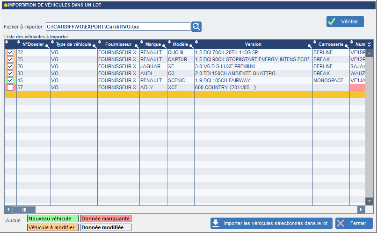
Task: Toggle sort arrows on N°Dossier column
Action: pos(19,42)
